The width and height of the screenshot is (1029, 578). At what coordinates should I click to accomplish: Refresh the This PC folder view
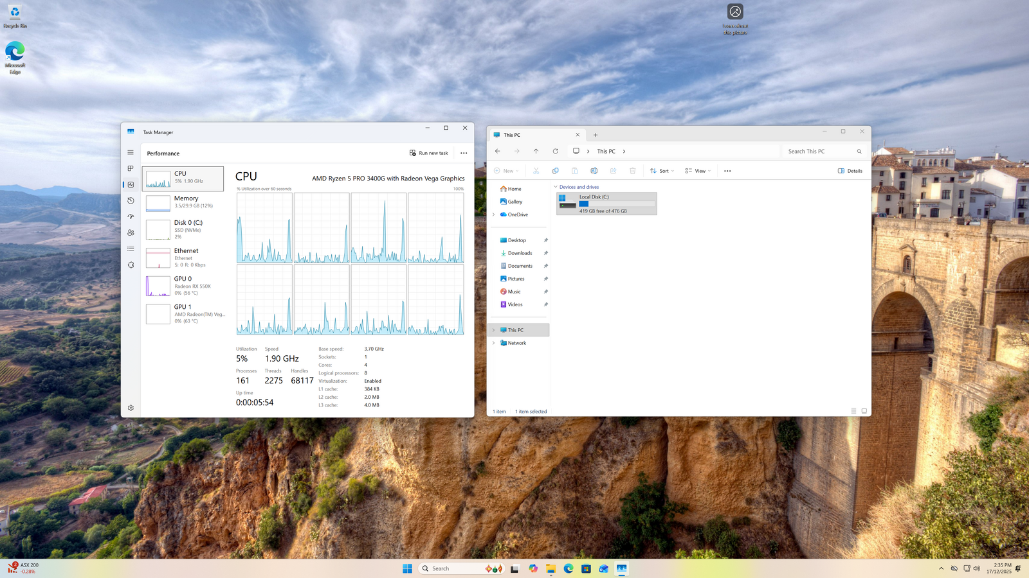coord(555,152)
